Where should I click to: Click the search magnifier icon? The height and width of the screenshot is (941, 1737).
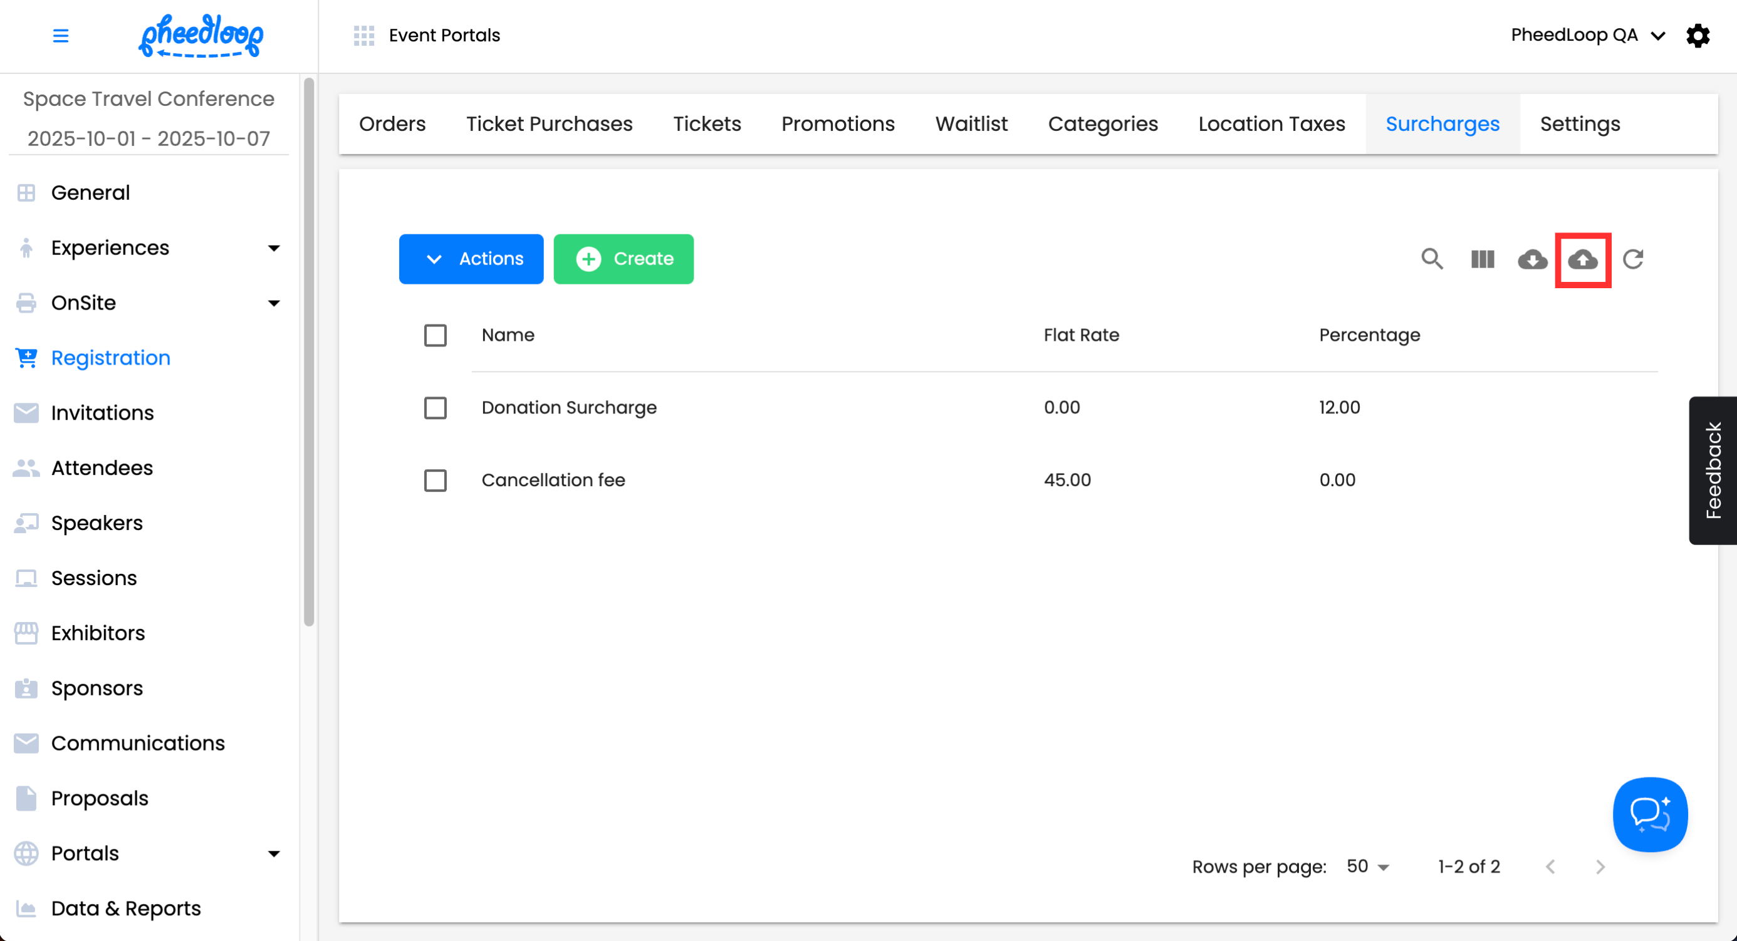1432,259
